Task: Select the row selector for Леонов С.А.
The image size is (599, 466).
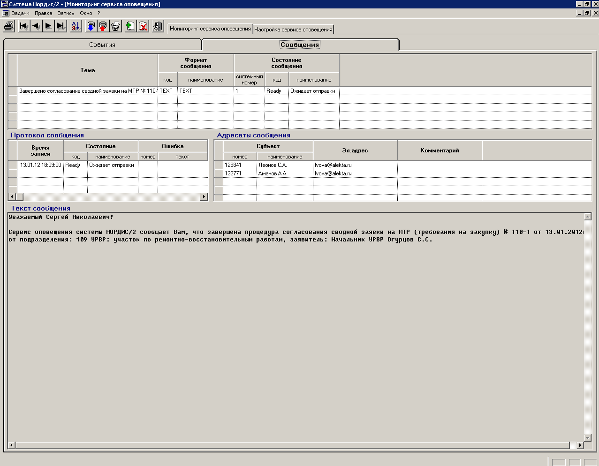Action: pos(218,165)
